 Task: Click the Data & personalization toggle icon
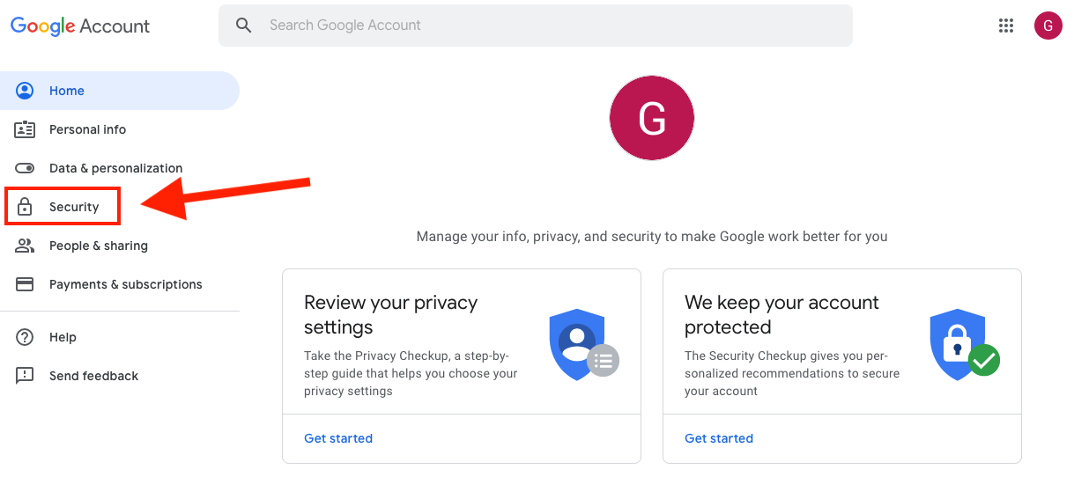pos(25,168)
